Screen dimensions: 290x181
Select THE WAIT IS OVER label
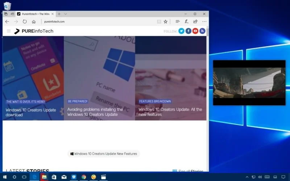pyautogui.click(x=25, y=102)
